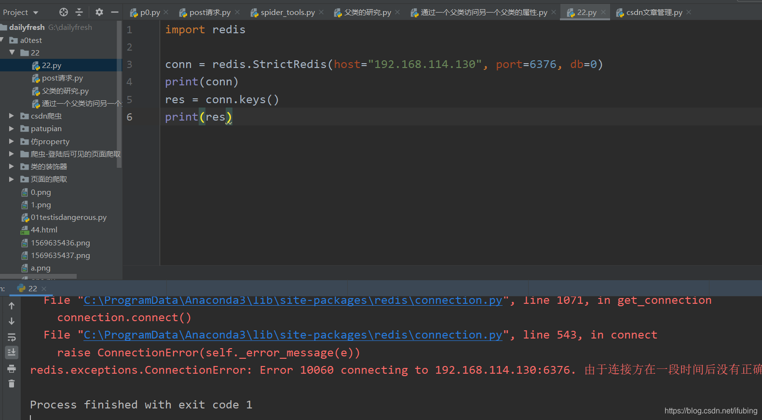Open first connection.py link, line 1071

pos(293,300)
